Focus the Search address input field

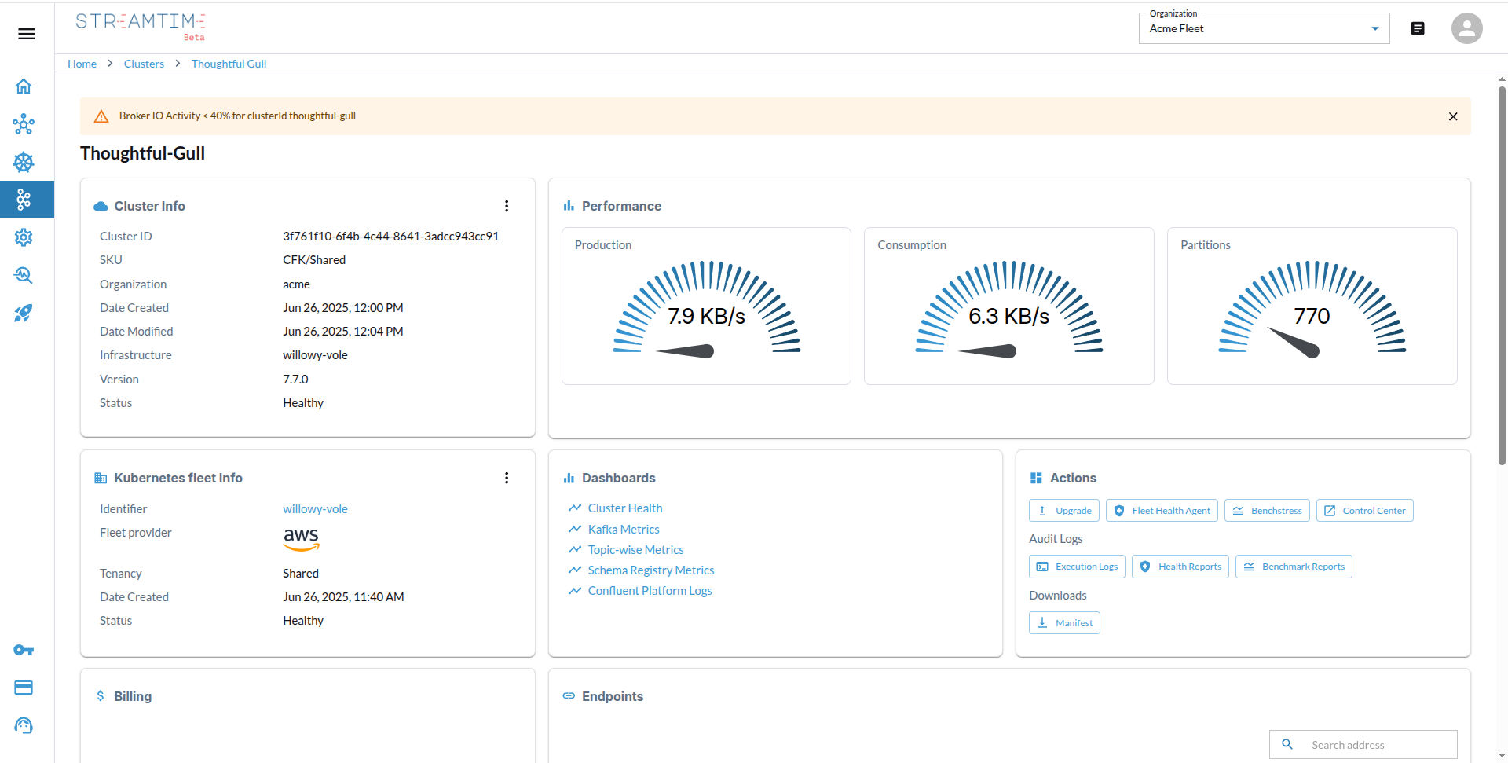tap(1363, 744)
